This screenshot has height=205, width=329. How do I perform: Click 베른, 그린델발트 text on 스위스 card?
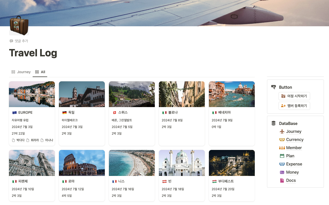pos(122,120)
